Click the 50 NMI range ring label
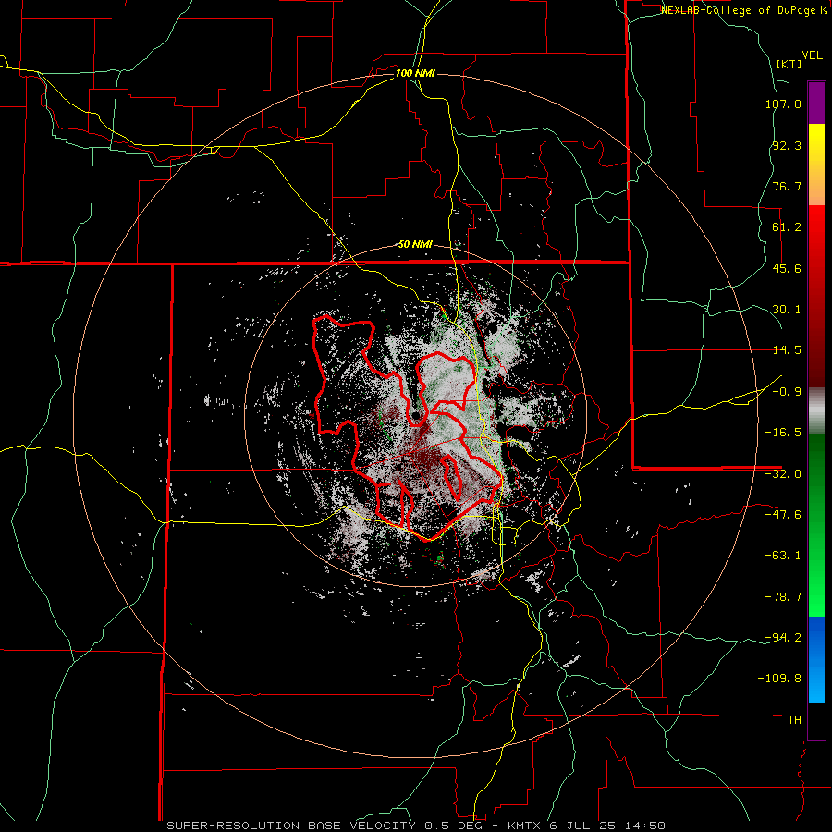832x832 pixels. coord(415,245)
